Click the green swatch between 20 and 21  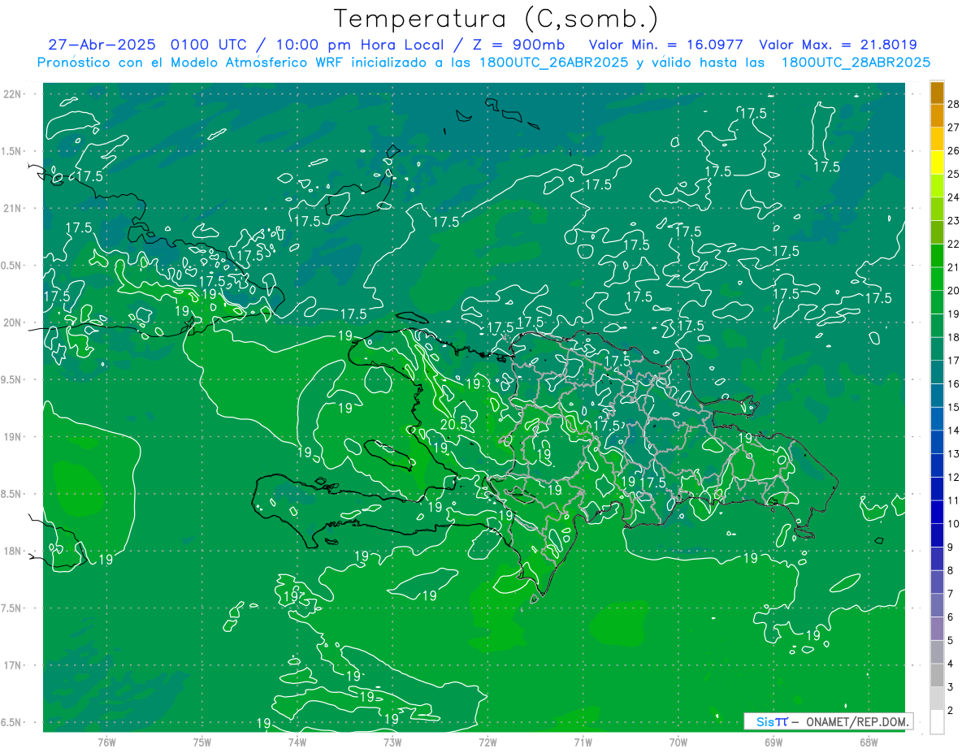[x=937, y=279]
